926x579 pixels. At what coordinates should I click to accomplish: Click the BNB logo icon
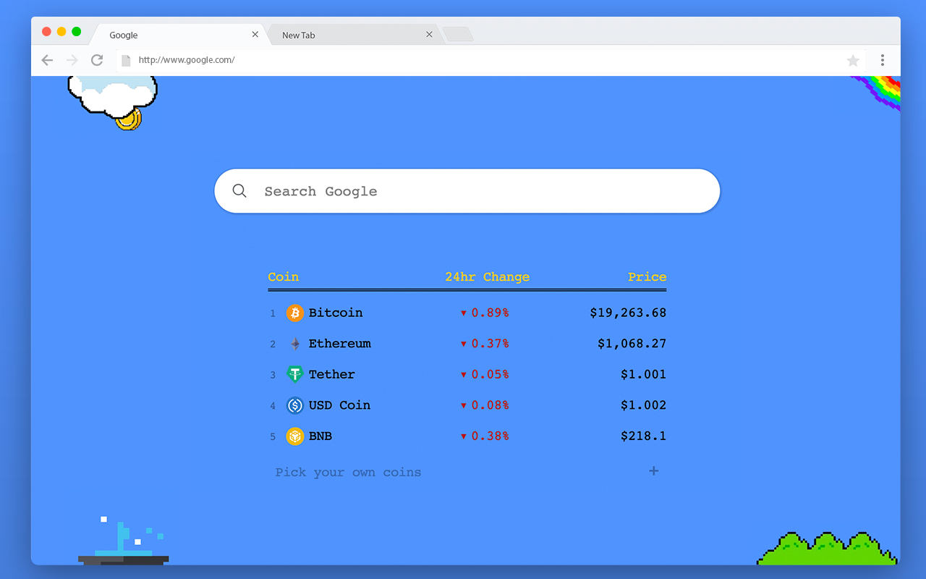coord(294,436)
